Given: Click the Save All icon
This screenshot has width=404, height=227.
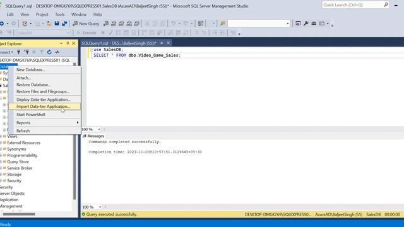Looking at the screenshot, I should point(64,23).
